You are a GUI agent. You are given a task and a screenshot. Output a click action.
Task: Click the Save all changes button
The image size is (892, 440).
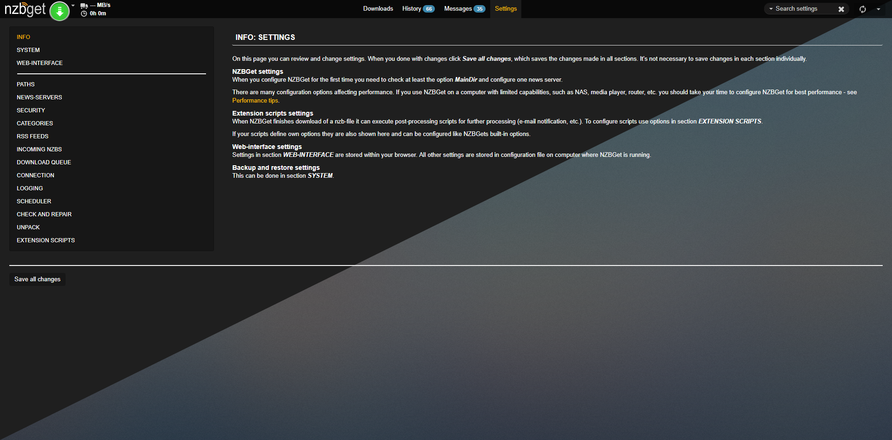37,279
